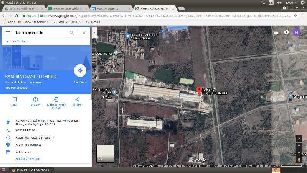Open Bank statement bookmark

pyautogui.click(x=33, y=22)
